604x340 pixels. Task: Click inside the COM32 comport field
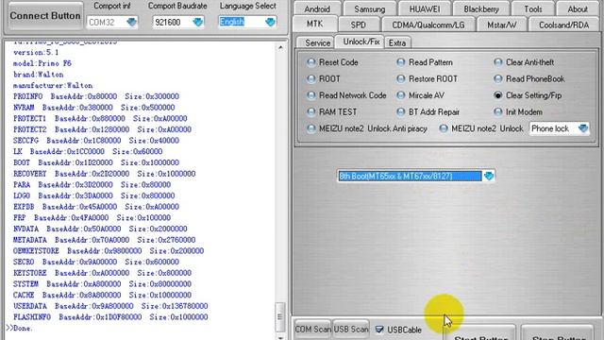107,22
